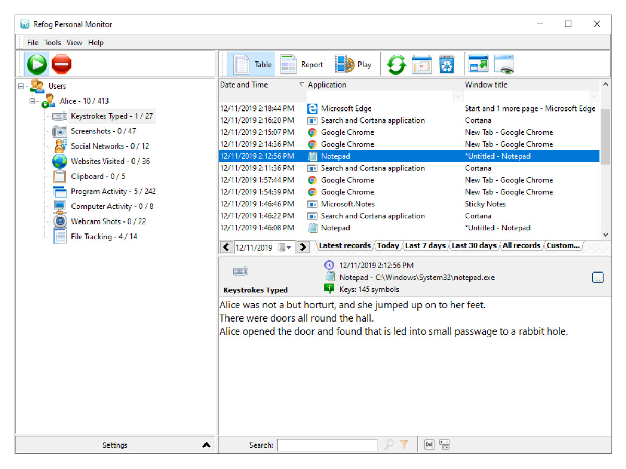The image size is (626, 469).
Task: Open the Application column filter dropdown
Action: [458, 96]
